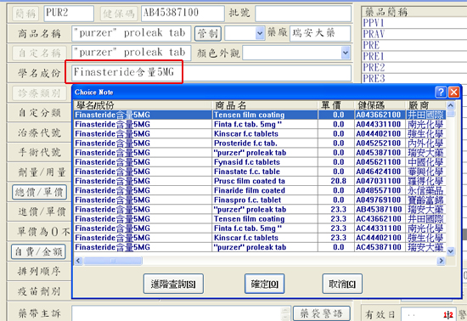The width and height of the screenshot is (467, 321).
Task: Close the Choice Note dialog
Action: coord(453,92)
